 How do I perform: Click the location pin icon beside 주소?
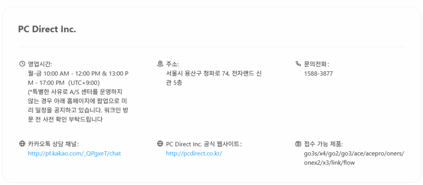pyautogui.click(x=160, y=64)
